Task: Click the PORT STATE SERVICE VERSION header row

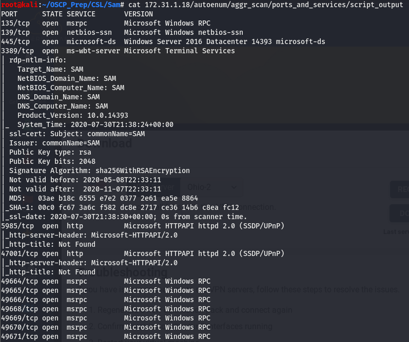Action: pos(77,14)
